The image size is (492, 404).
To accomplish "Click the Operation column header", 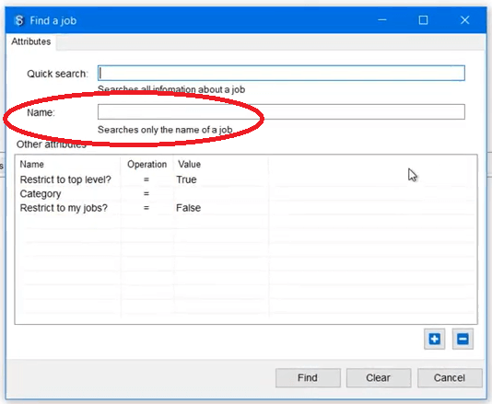I will point(146,164).
